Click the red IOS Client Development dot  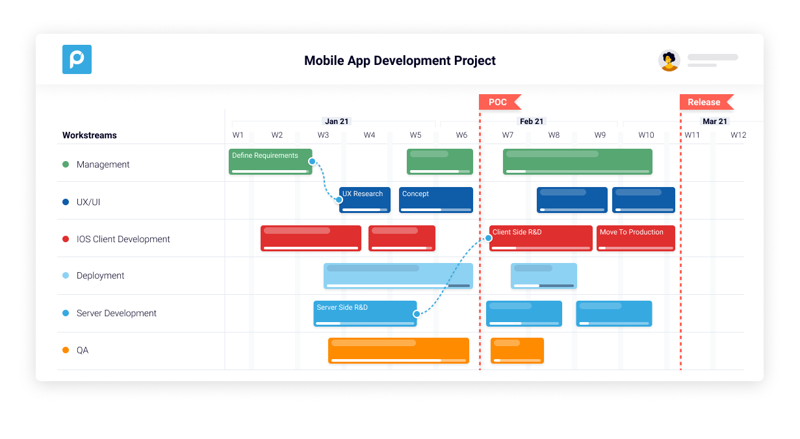tap(66, 239)
